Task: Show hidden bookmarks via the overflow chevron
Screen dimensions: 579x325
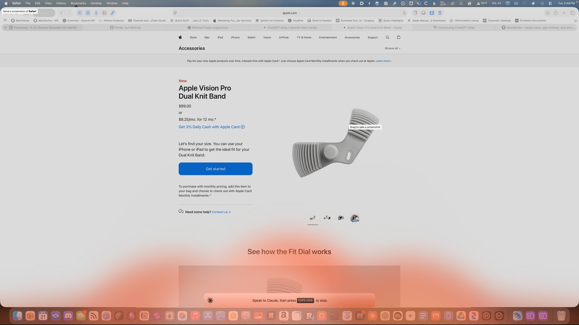Action: [x=575, y=21]
